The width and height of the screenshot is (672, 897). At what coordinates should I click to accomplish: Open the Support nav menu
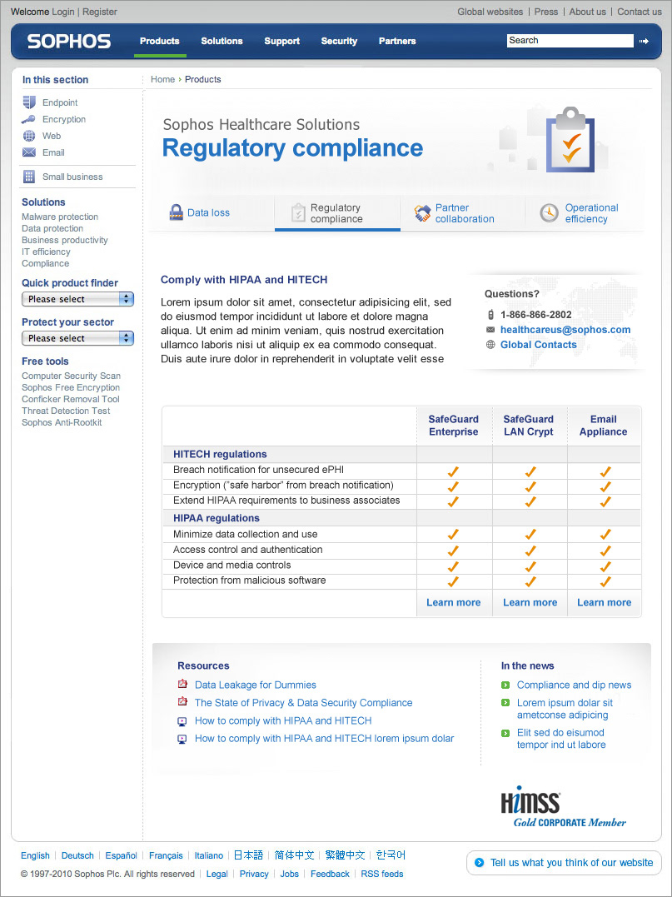(282, 41)
